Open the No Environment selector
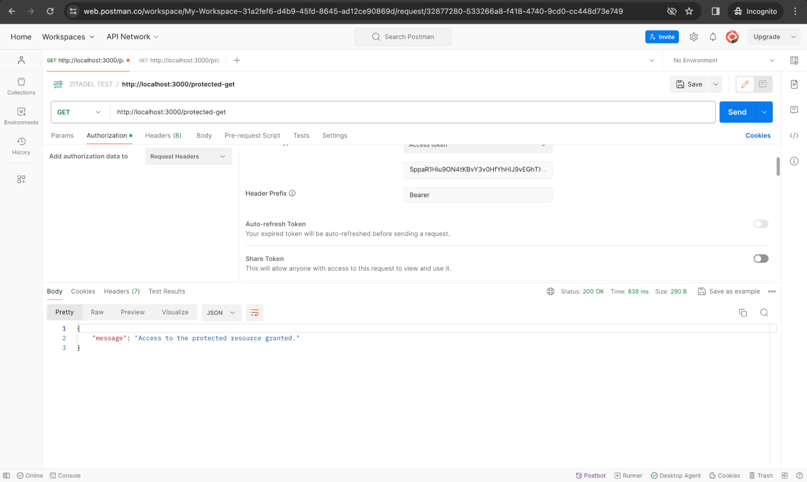Viewport: 807px width, 482px height. pos(723,60)
